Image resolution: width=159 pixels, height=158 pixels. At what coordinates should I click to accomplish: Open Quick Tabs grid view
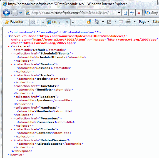[x=33, y=22]
